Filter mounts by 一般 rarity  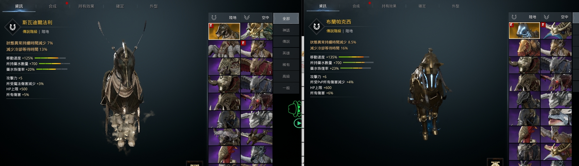286,88
